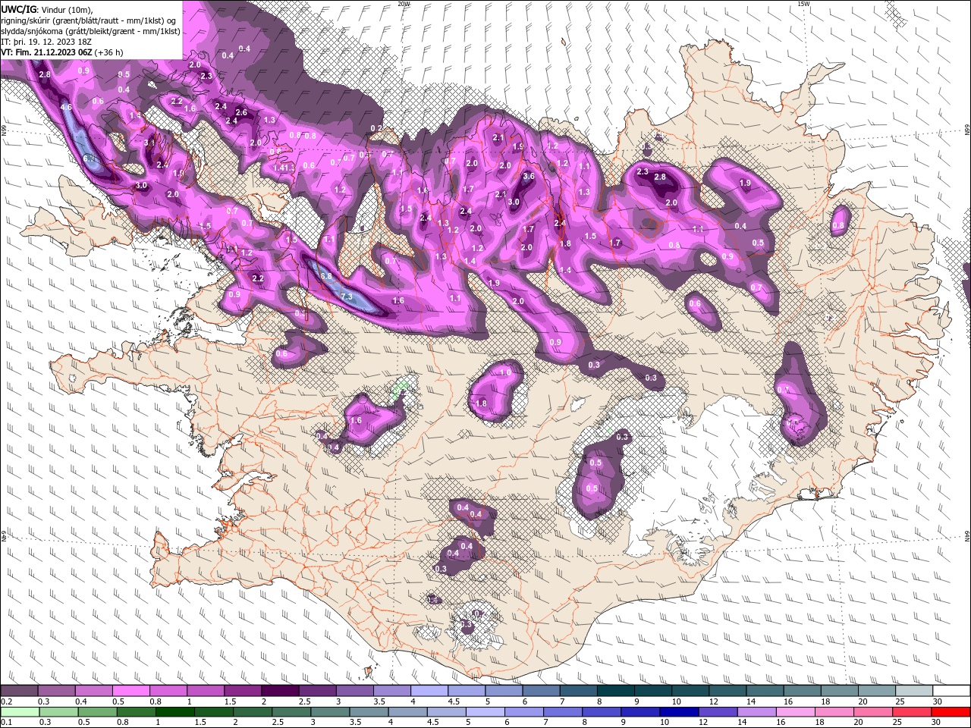
Task: Click the 6.8 precipitation value on the map
Action: [326, 276]
